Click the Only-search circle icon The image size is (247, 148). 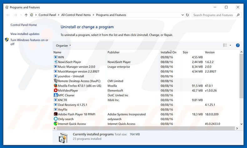[56, 119]
